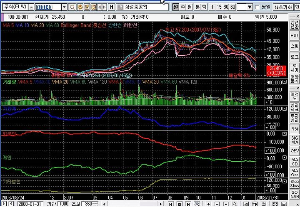The height and width of the screenshot is (207, 300).
Task: Jump to chart start with skip-back control
Action: pos(171,204)
